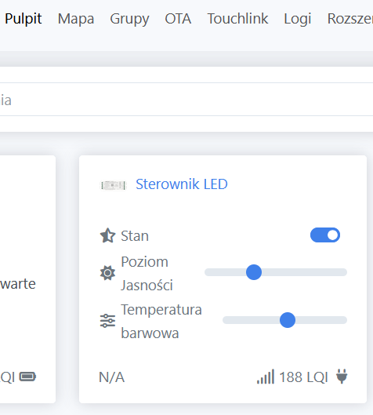373x415 pixels.
Task: Click the power plug icon
Action: tap(342, 377)
